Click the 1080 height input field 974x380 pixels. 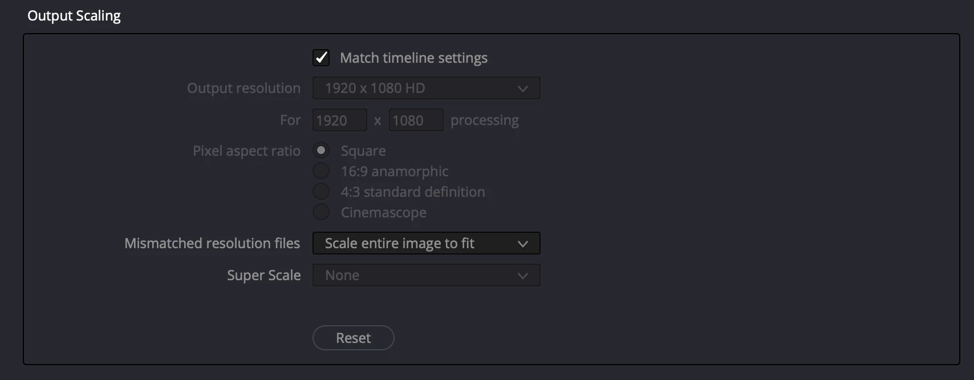pos(416,120)
